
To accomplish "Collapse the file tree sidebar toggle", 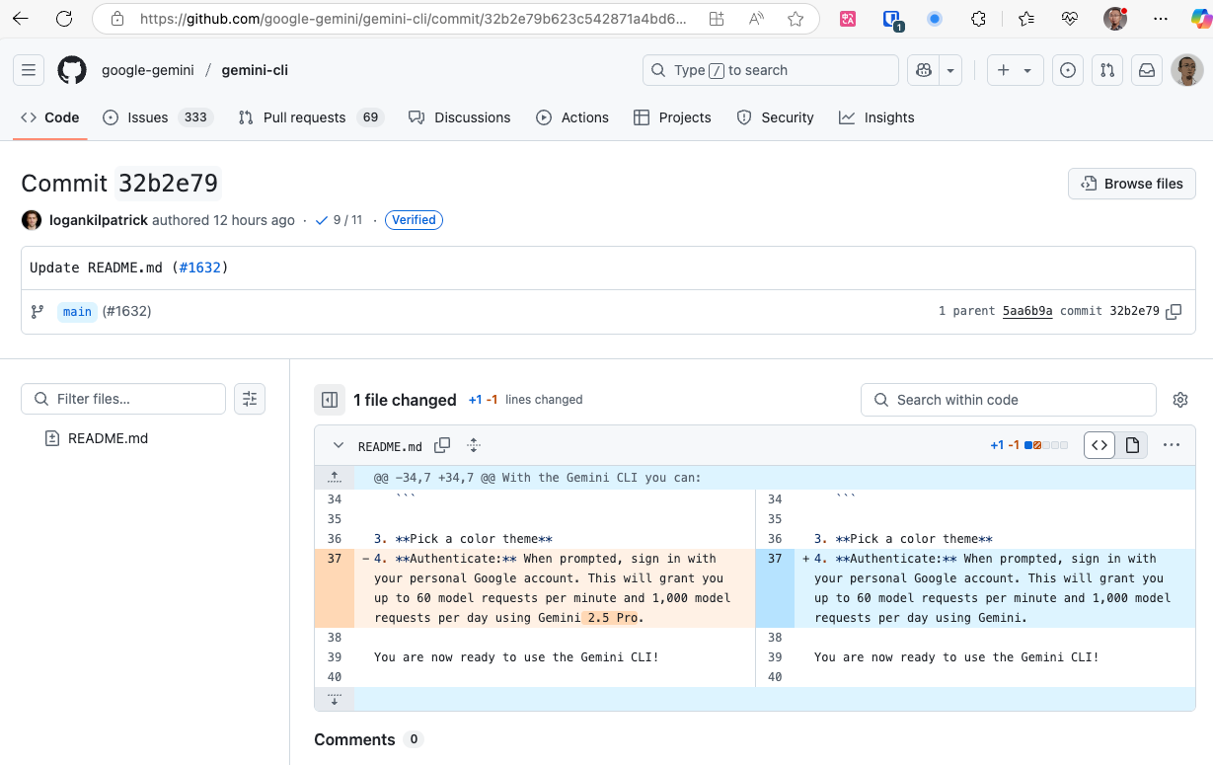I will click(x=330, y=400).
